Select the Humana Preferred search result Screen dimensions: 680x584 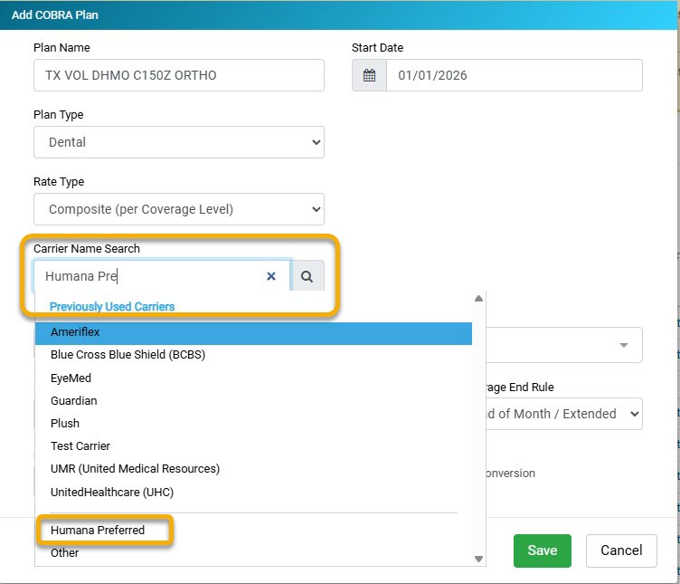point(98,531)
